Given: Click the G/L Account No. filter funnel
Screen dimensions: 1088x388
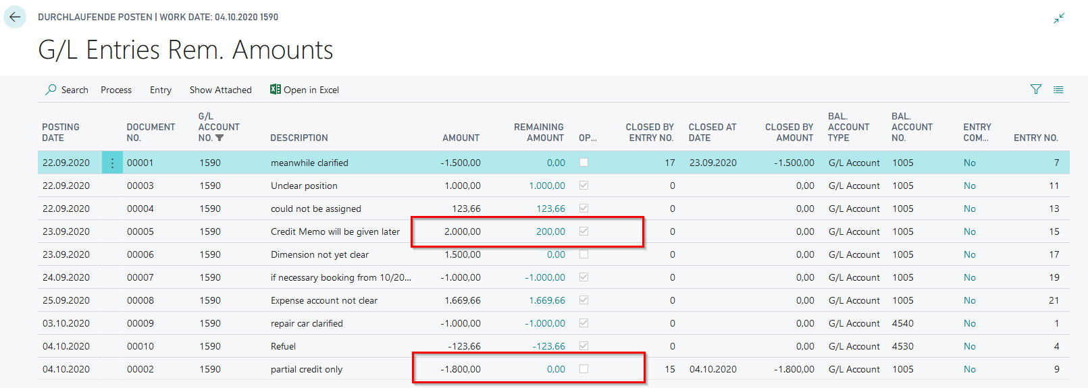Looking at the screenshot, I should (219, 138).
